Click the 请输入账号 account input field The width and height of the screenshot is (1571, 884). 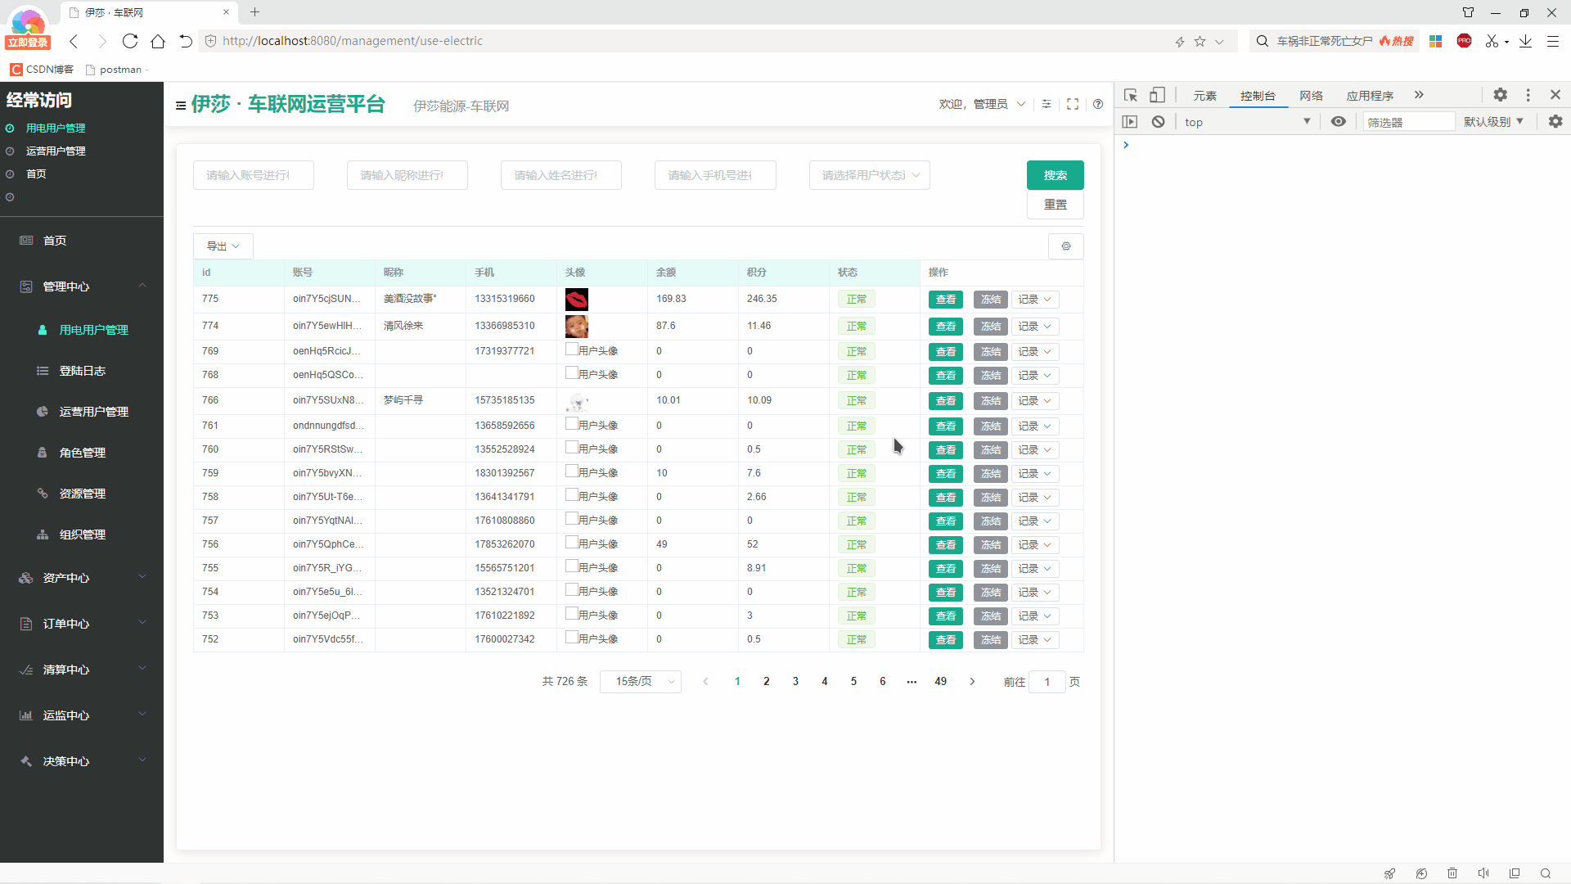point(253,175)
